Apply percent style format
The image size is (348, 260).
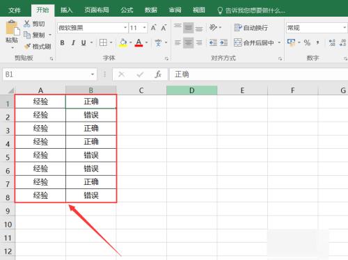[307, 42]
